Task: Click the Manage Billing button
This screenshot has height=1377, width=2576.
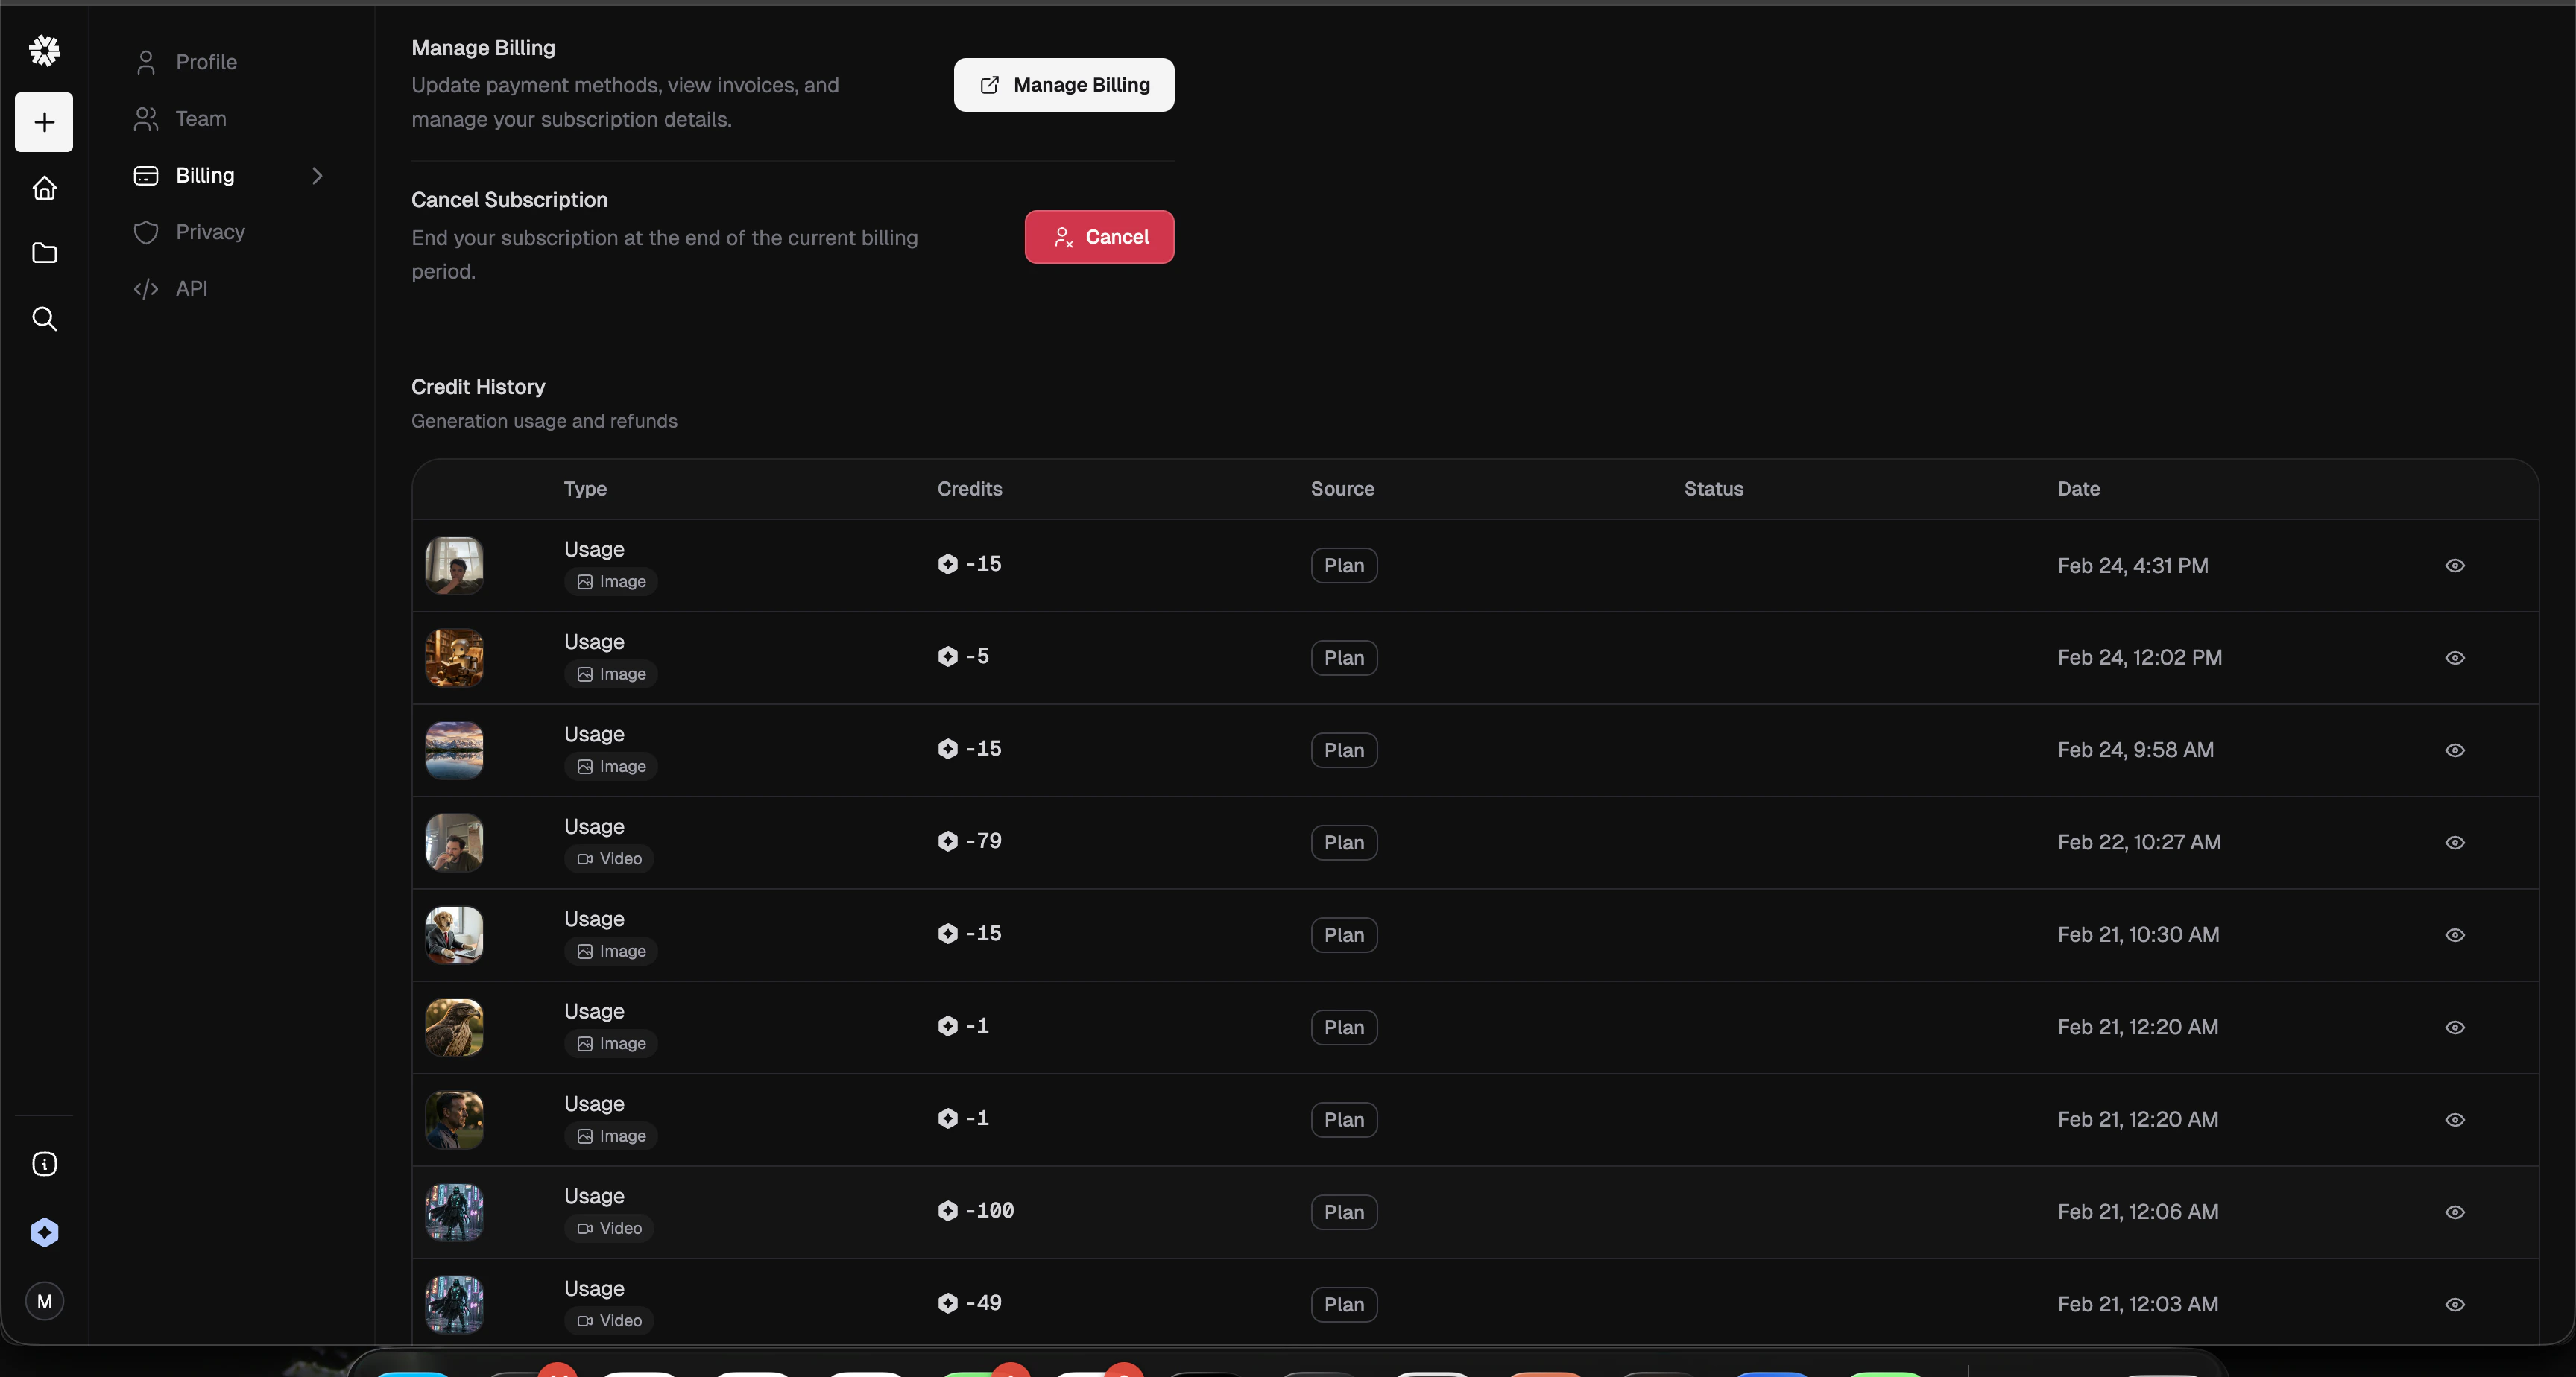Action: (1063, 85)
